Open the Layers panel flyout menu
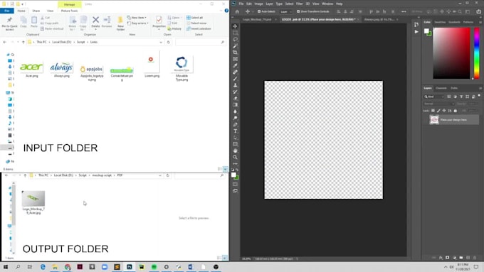This screenshot has width=484, height=272. [x=480, y=88]
